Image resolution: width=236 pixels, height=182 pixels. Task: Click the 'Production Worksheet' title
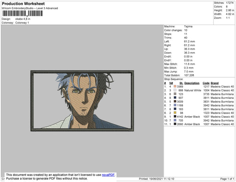tap(23, 4)
